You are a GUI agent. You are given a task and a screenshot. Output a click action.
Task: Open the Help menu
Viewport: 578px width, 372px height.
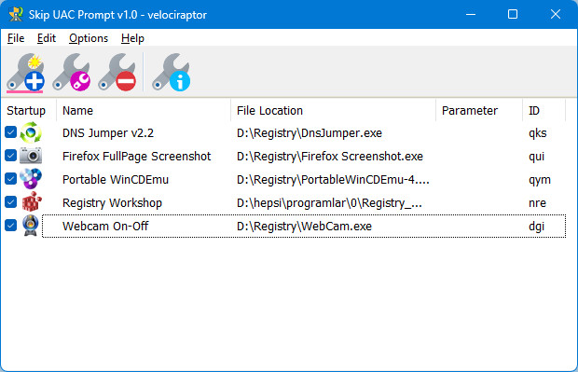pyautogui.click(x=132, y=38)
